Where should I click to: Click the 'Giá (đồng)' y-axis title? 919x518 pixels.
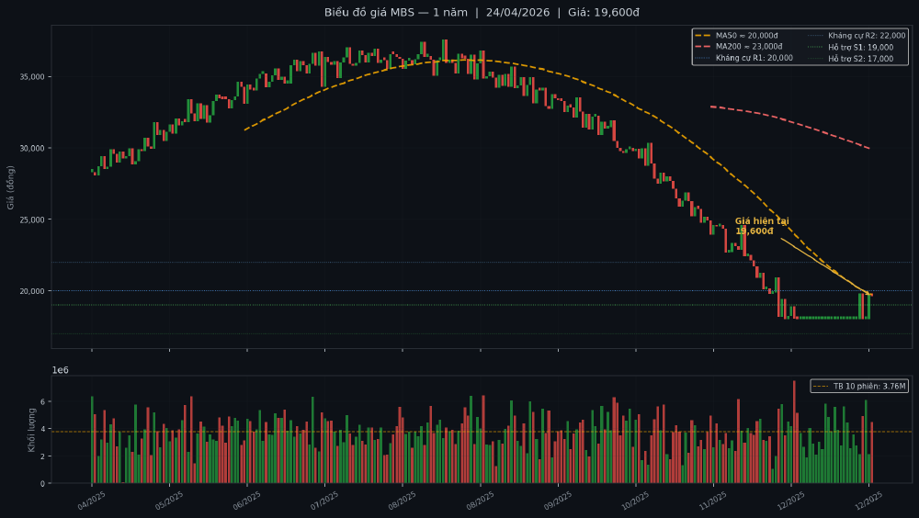(x=10, y=187)
